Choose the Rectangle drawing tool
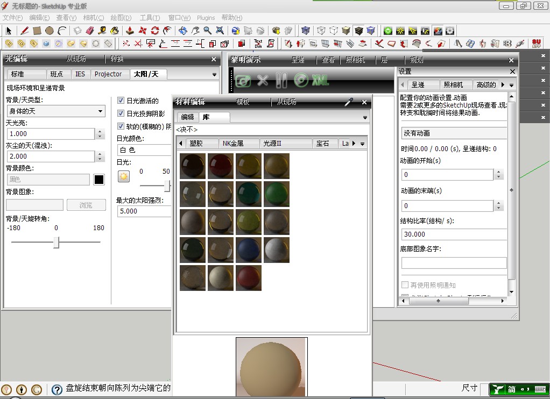The image size is (550, 399). click(37, 31)
